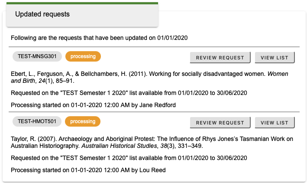View the list for TEST-HMOT501
The image size is (307, 183).
tap(275, 123)
